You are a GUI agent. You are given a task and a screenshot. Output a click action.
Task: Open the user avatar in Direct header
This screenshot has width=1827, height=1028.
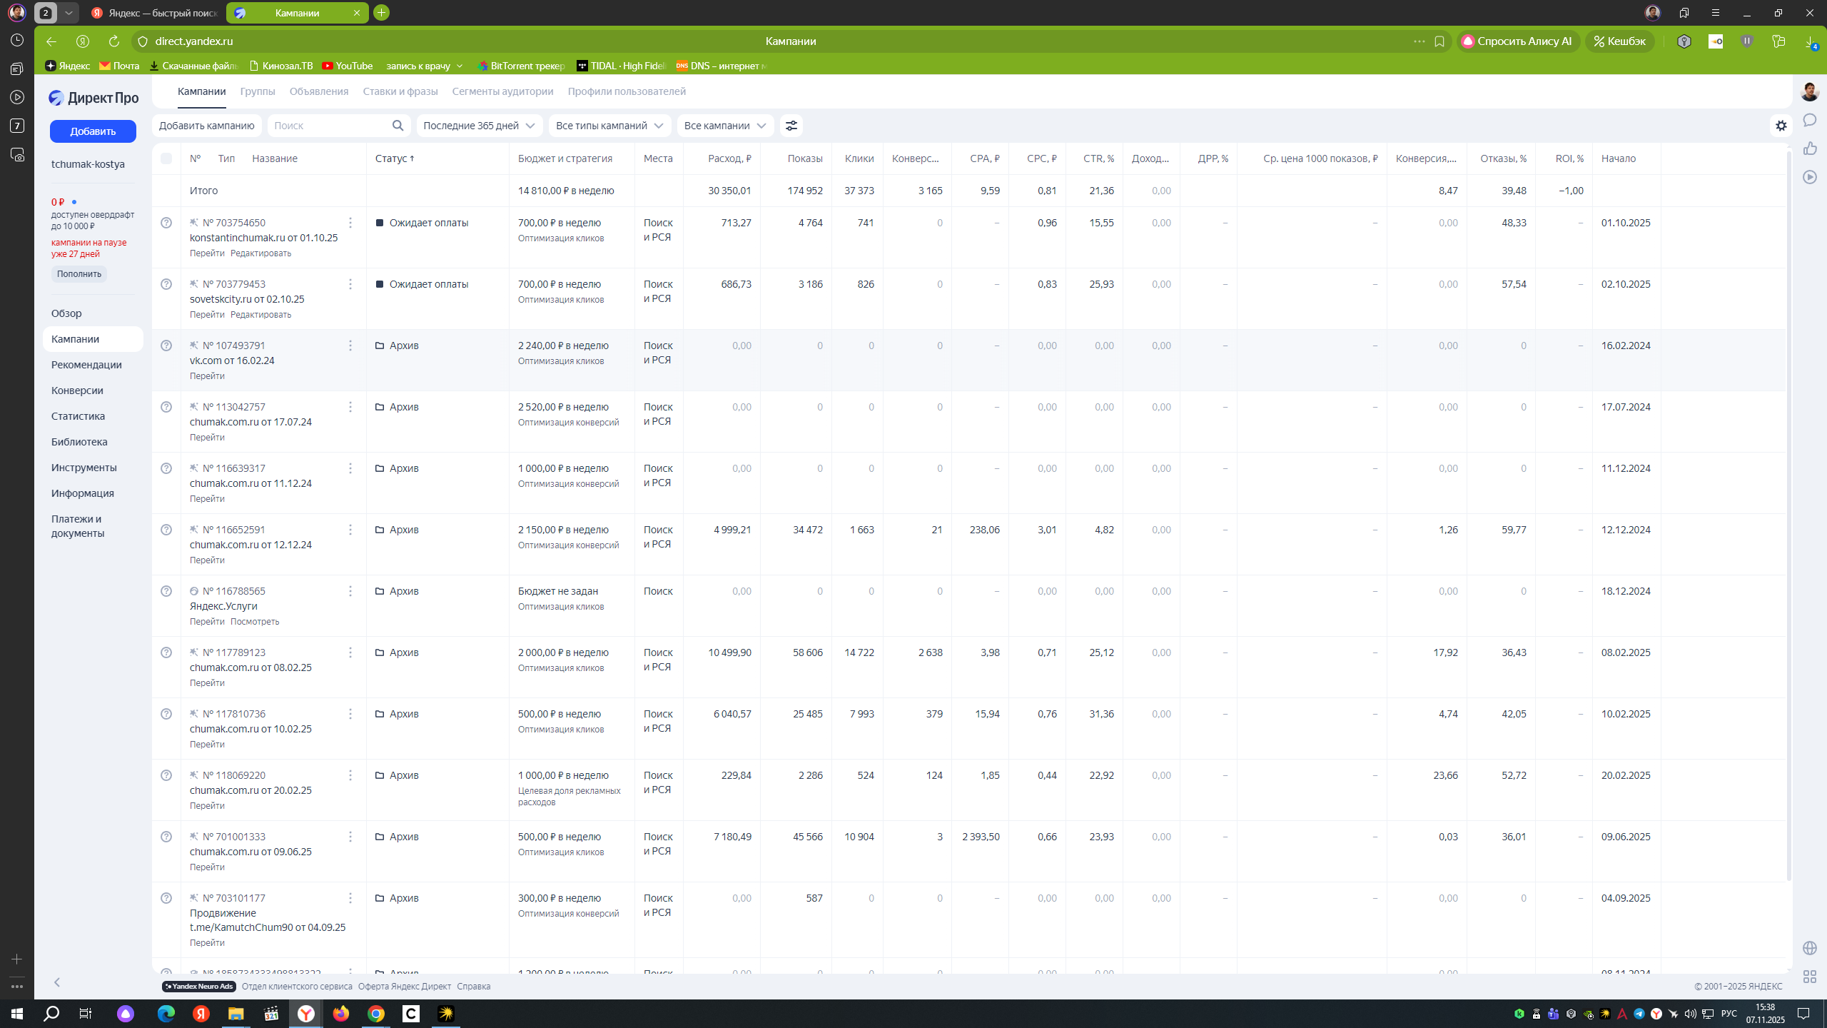[x=1810, y=91]
